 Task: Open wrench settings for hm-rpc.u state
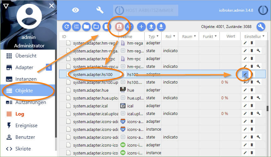tap(258, 67)
